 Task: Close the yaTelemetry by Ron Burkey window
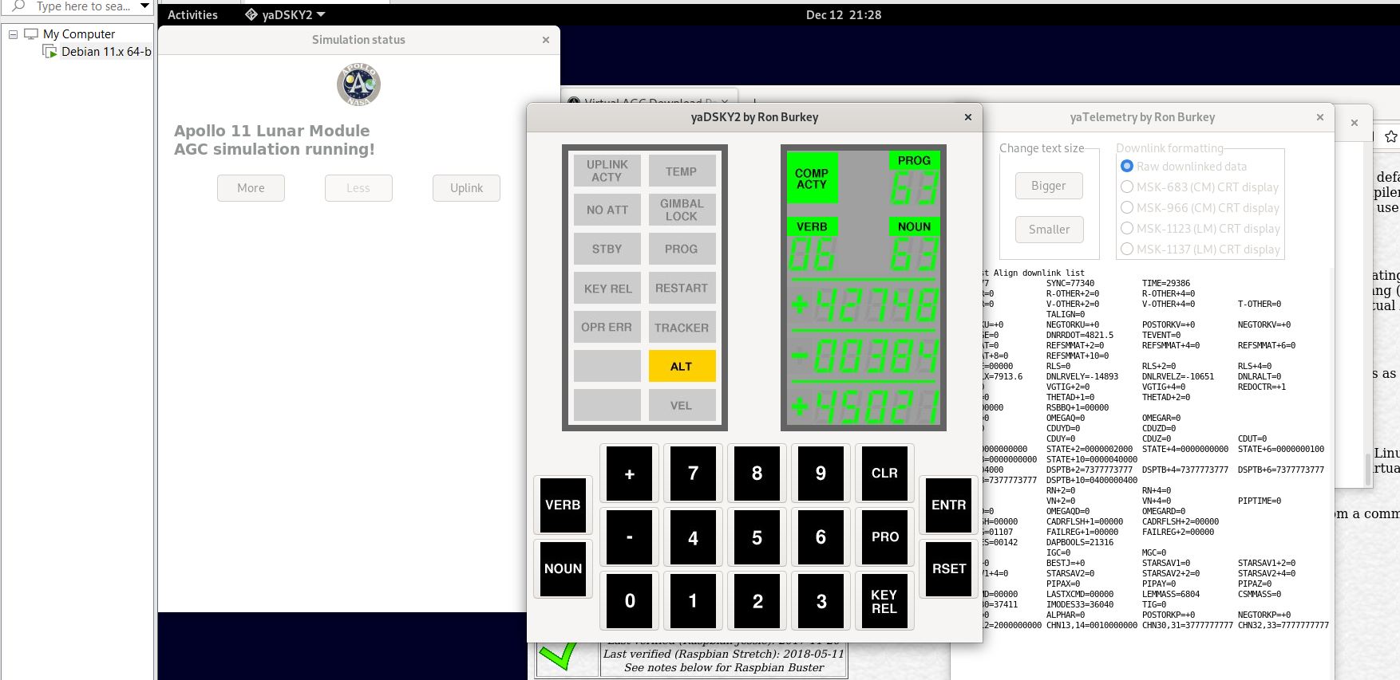[x=1320, y=117]
